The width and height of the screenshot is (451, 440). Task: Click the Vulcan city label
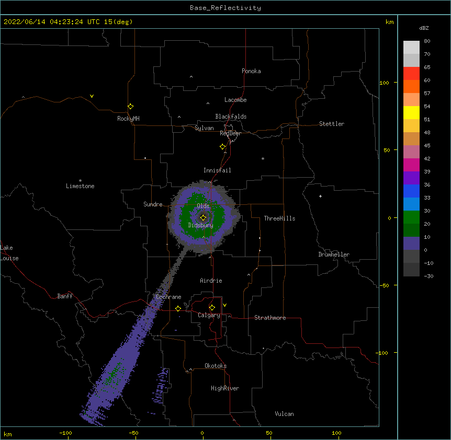click(284, 414)
